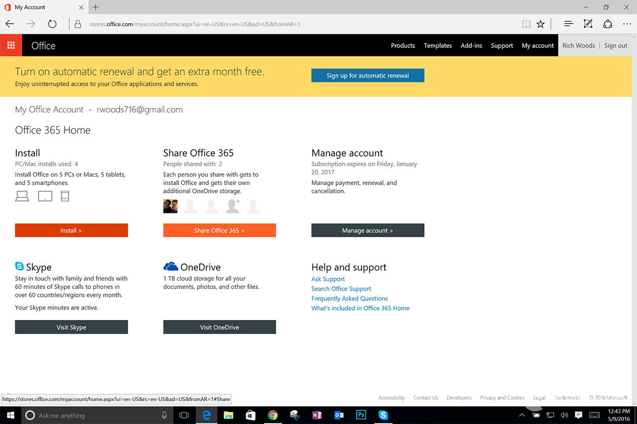Image resolution: width=637 pixels, height=424 pixels.
Task: Open the Hub panel in Edge
Action: coord(568,24)
